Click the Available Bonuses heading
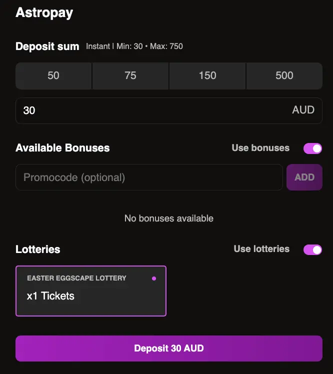This screenshot has width=333, height=374. (62, 148)
